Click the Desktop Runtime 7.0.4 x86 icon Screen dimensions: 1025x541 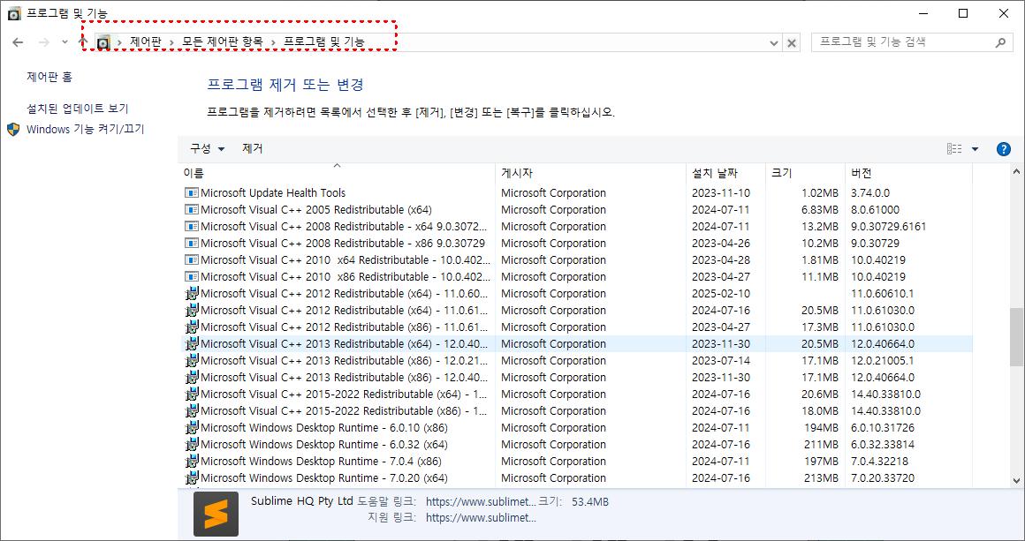tap(192, 462)
